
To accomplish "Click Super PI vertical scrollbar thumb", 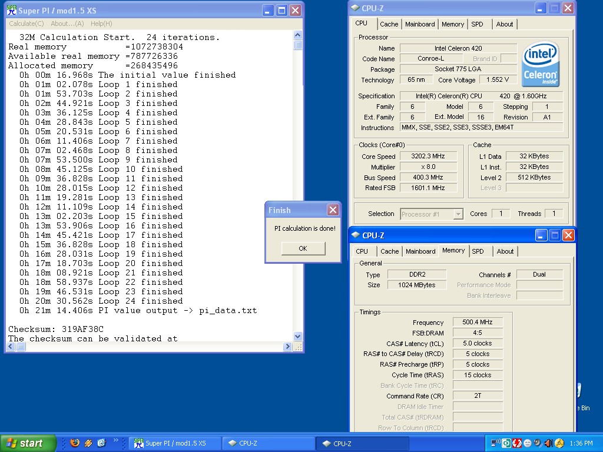I will click(x=297, y=45).
